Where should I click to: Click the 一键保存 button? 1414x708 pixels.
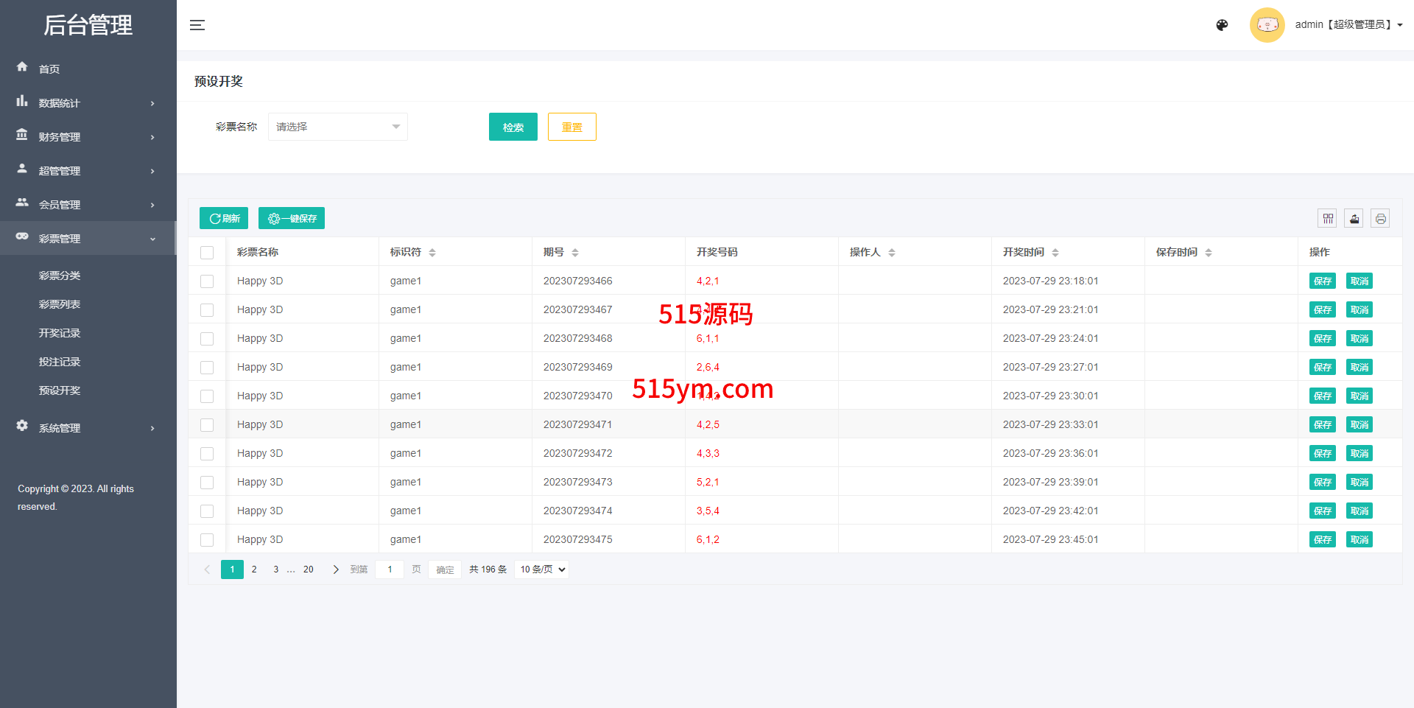click(x=292, y=219)
